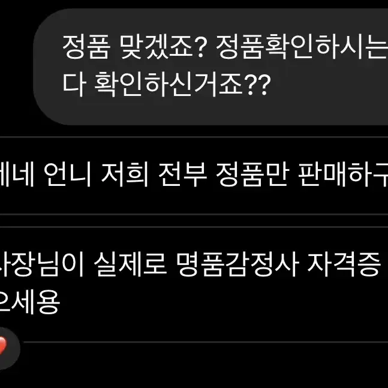Click the divider line beside the heart reaction
Viewport: 388px width, 388px height.
pyautogui.click(x=206, y=342)
